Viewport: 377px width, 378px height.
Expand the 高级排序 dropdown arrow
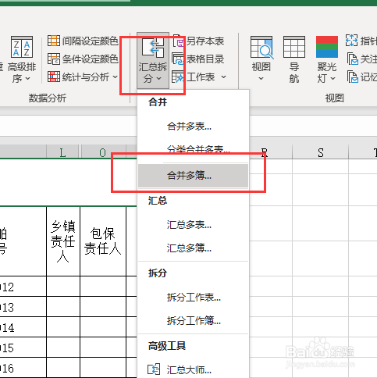(x=28, y=78)
